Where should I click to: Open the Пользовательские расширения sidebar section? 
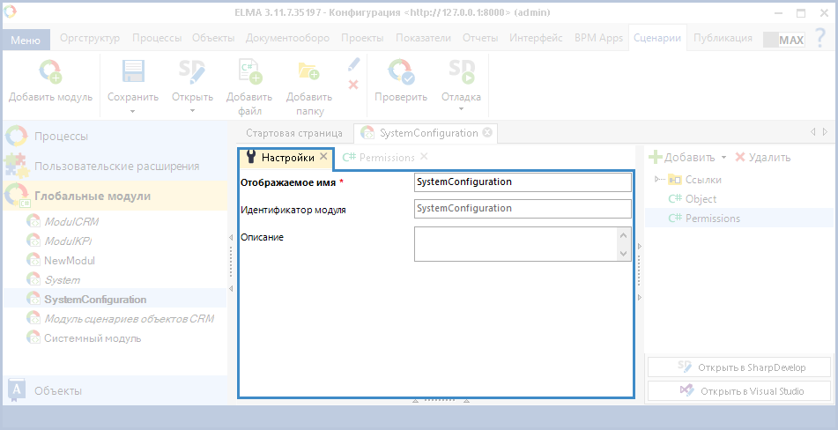115,167
